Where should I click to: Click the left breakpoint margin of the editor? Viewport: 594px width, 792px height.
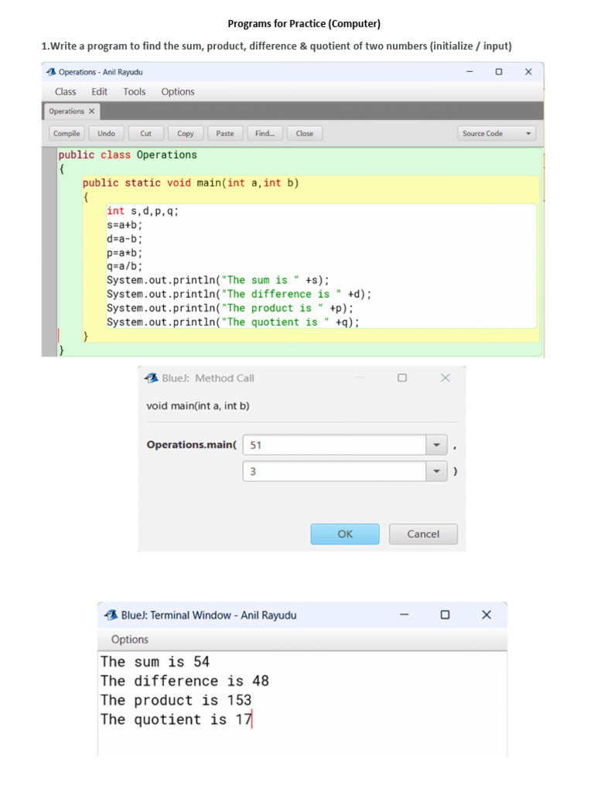[49, 252]
